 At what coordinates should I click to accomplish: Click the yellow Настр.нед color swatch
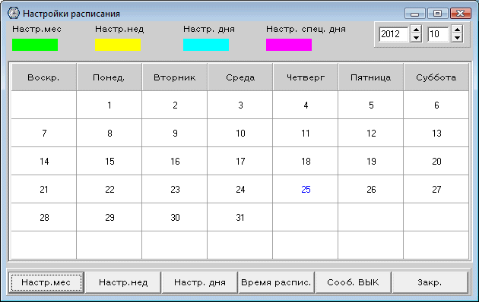(x=118, y=45)
